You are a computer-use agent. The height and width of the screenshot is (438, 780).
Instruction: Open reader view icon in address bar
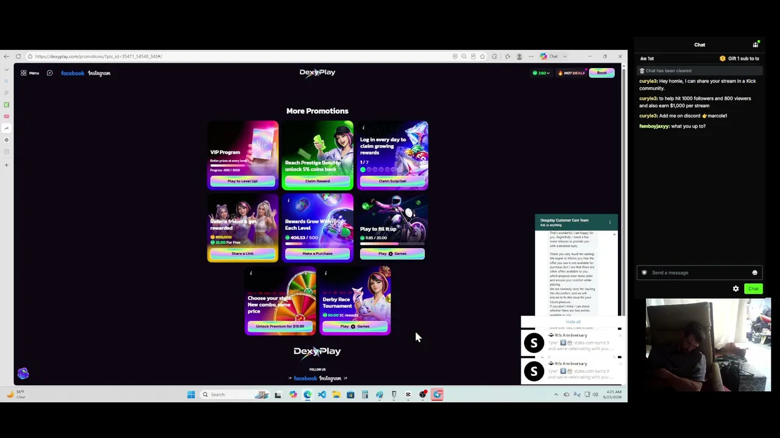(473, 57)
